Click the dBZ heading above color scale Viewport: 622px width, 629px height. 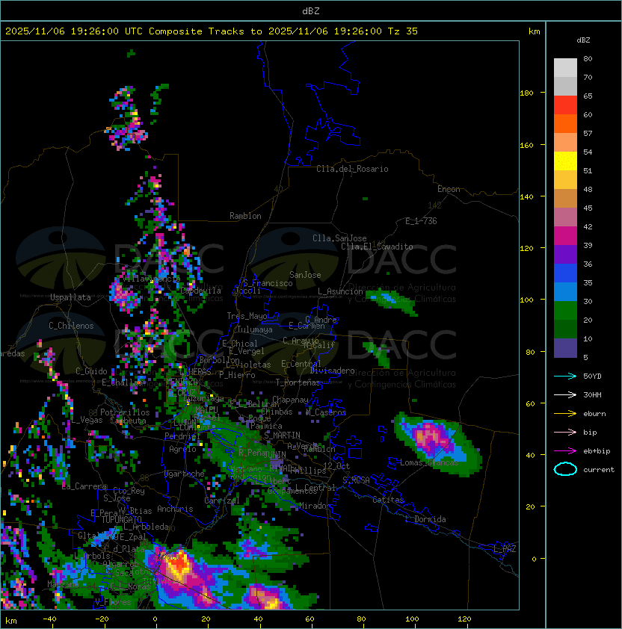(x=583, y=40)
